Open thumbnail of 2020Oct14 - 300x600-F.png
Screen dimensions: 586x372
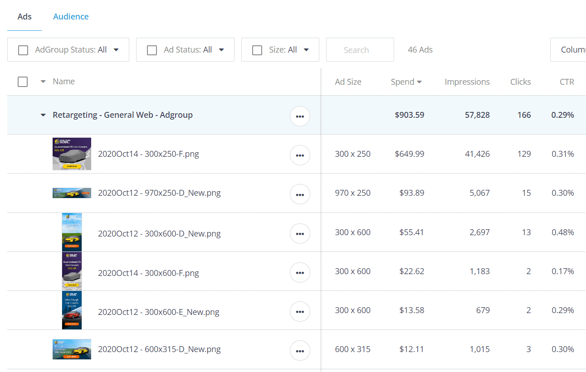(x=72, y=271)
